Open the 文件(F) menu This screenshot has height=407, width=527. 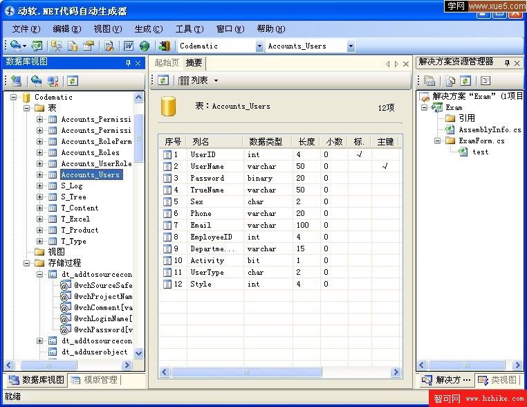[x=26, y=29]
